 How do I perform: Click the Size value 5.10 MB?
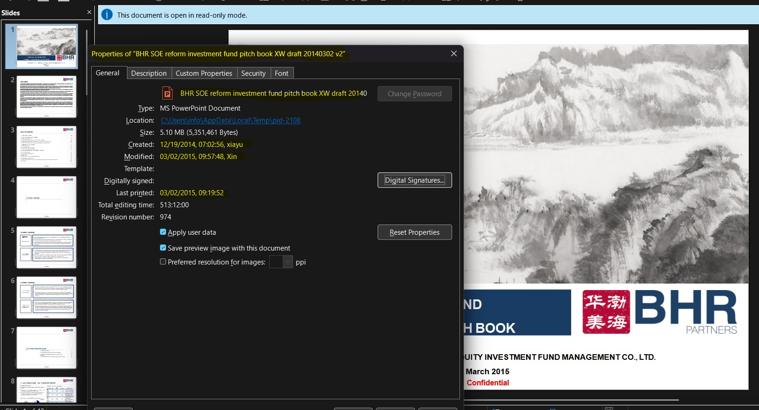pyautogui.click(x=199, y=132)
